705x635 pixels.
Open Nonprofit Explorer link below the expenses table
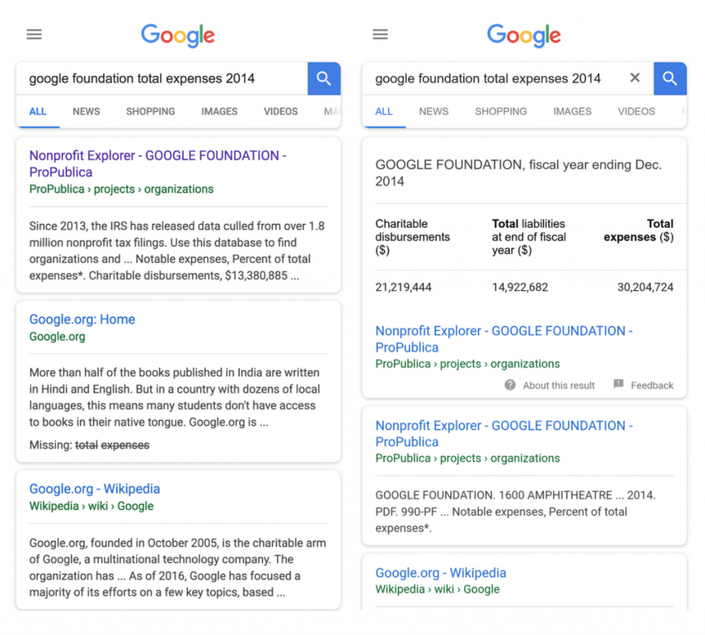504,339
